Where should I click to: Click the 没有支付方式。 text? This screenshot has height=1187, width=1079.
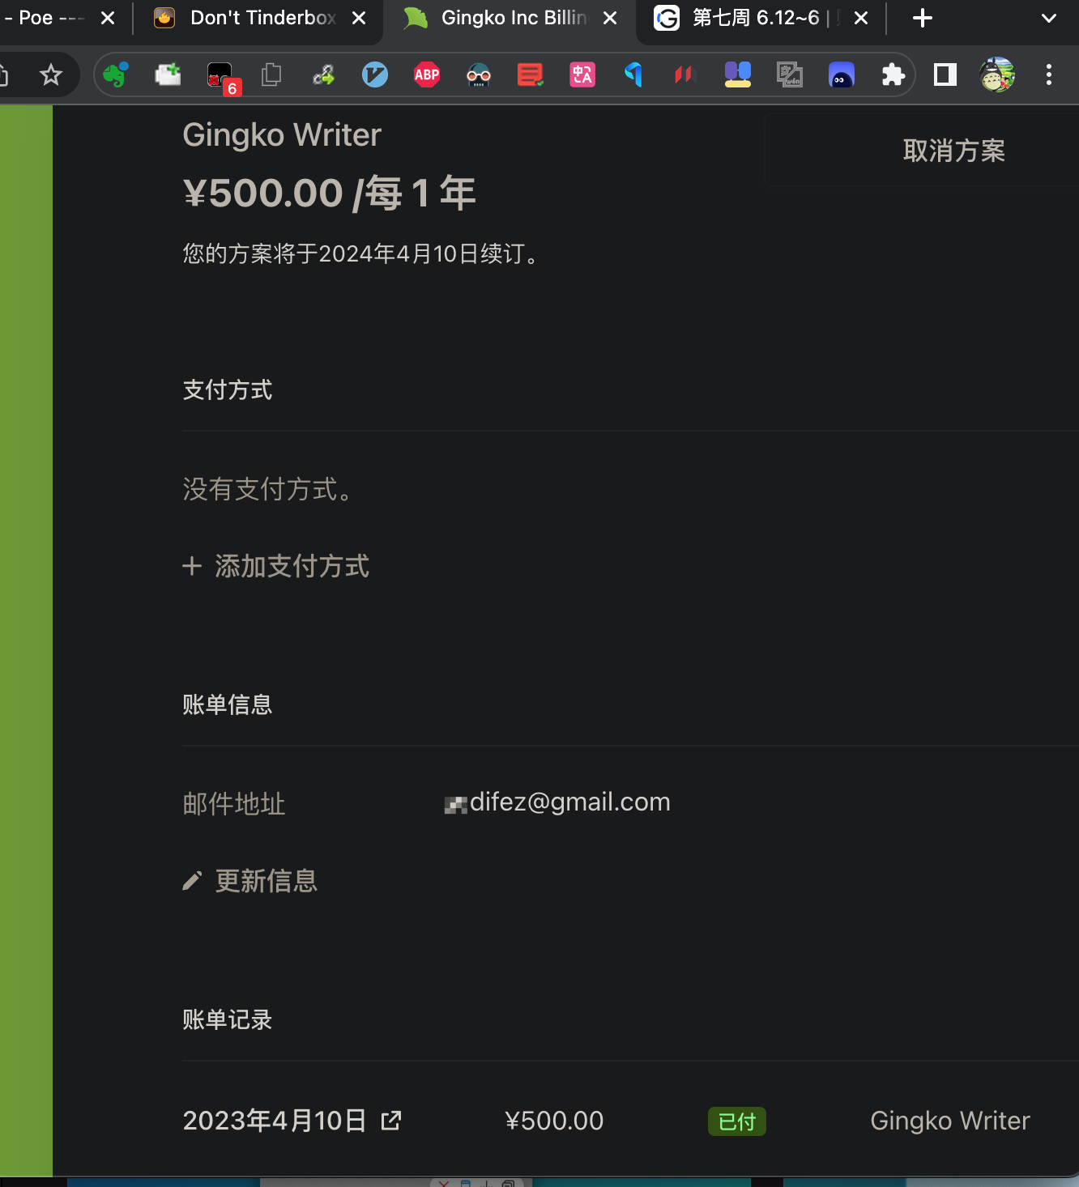point(267,489)
